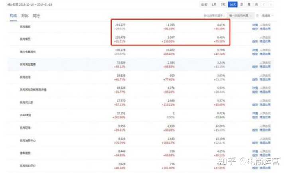Go to previous date period arrow

pyautogui.click(x=264, y=4)
